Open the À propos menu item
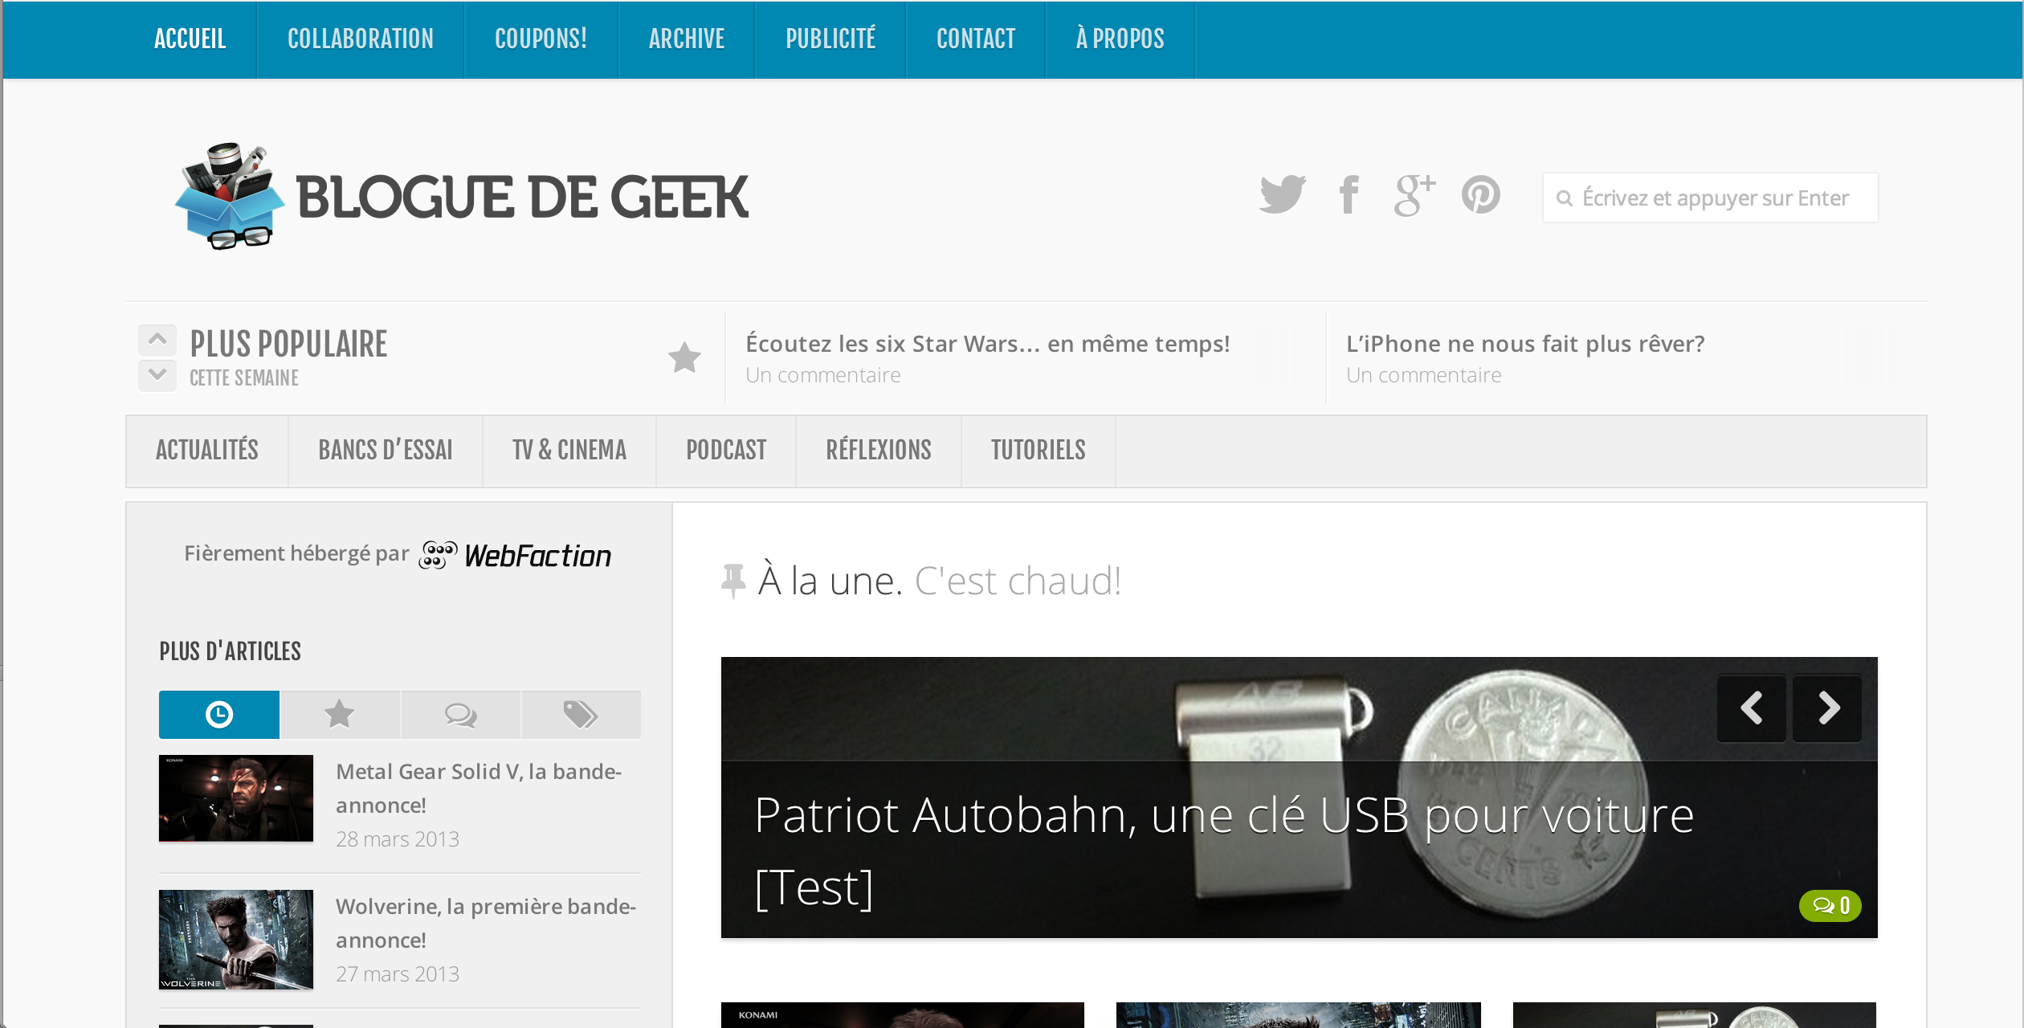 coord(1120,39)
